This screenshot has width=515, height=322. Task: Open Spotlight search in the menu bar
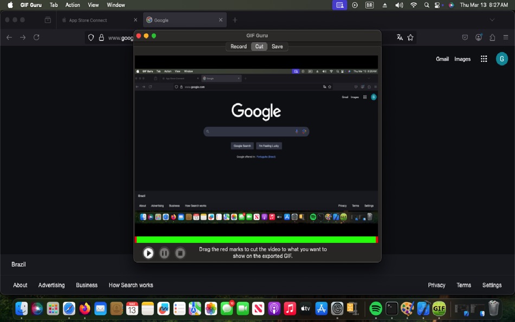pyautogui.click(x=426, y=5)
